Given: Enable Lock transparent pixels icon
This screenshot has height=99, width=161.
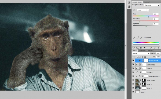Looking at the screenshot, I should [x=138, y=57].
